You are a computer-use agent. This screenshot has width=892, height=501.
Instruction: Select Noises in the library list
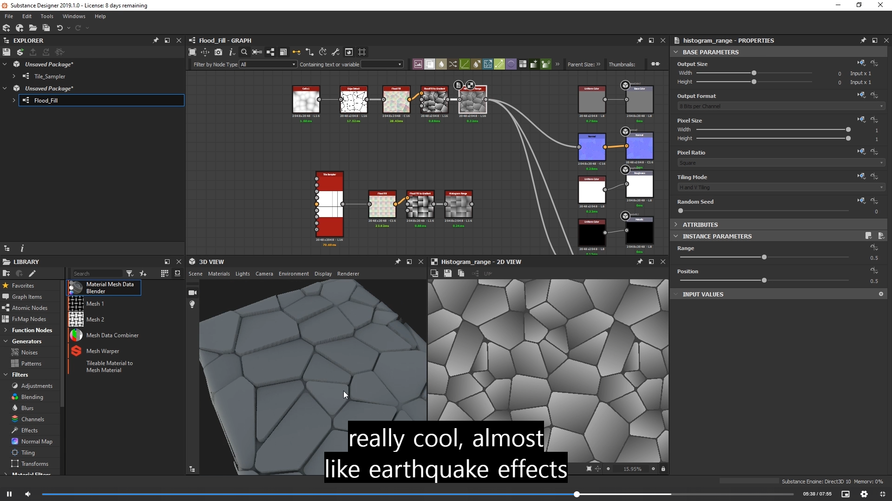29,353
